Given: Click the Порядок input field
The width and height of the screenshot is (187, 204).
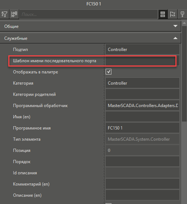Looking at the screenshot, I should pos(143,161).
